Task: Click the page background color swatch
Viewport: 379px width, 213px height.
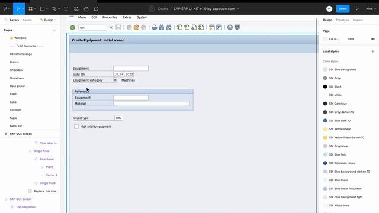Action: (325, 39)
